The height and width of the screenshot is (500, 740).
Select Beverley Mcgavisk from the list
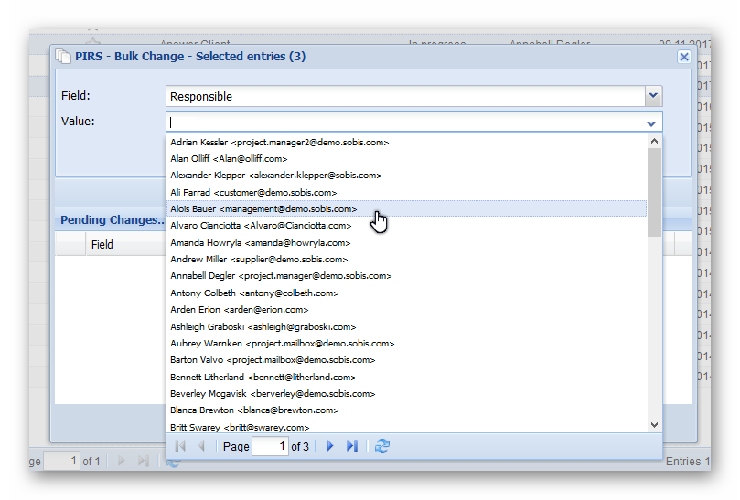(272, 393)
